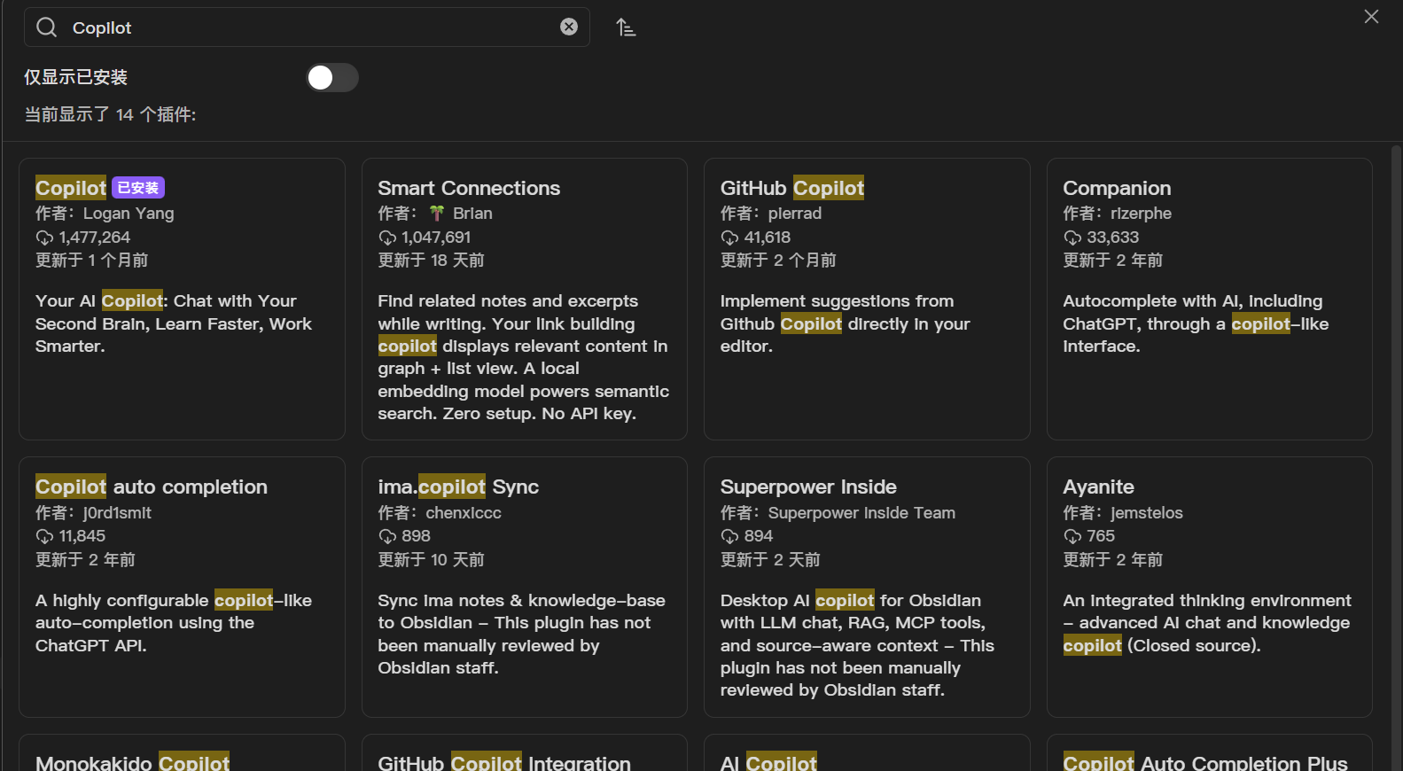1403x771 pixels.
Task: Open the GitHub Copilot Integration plugin
Action: tap(525, 753)
